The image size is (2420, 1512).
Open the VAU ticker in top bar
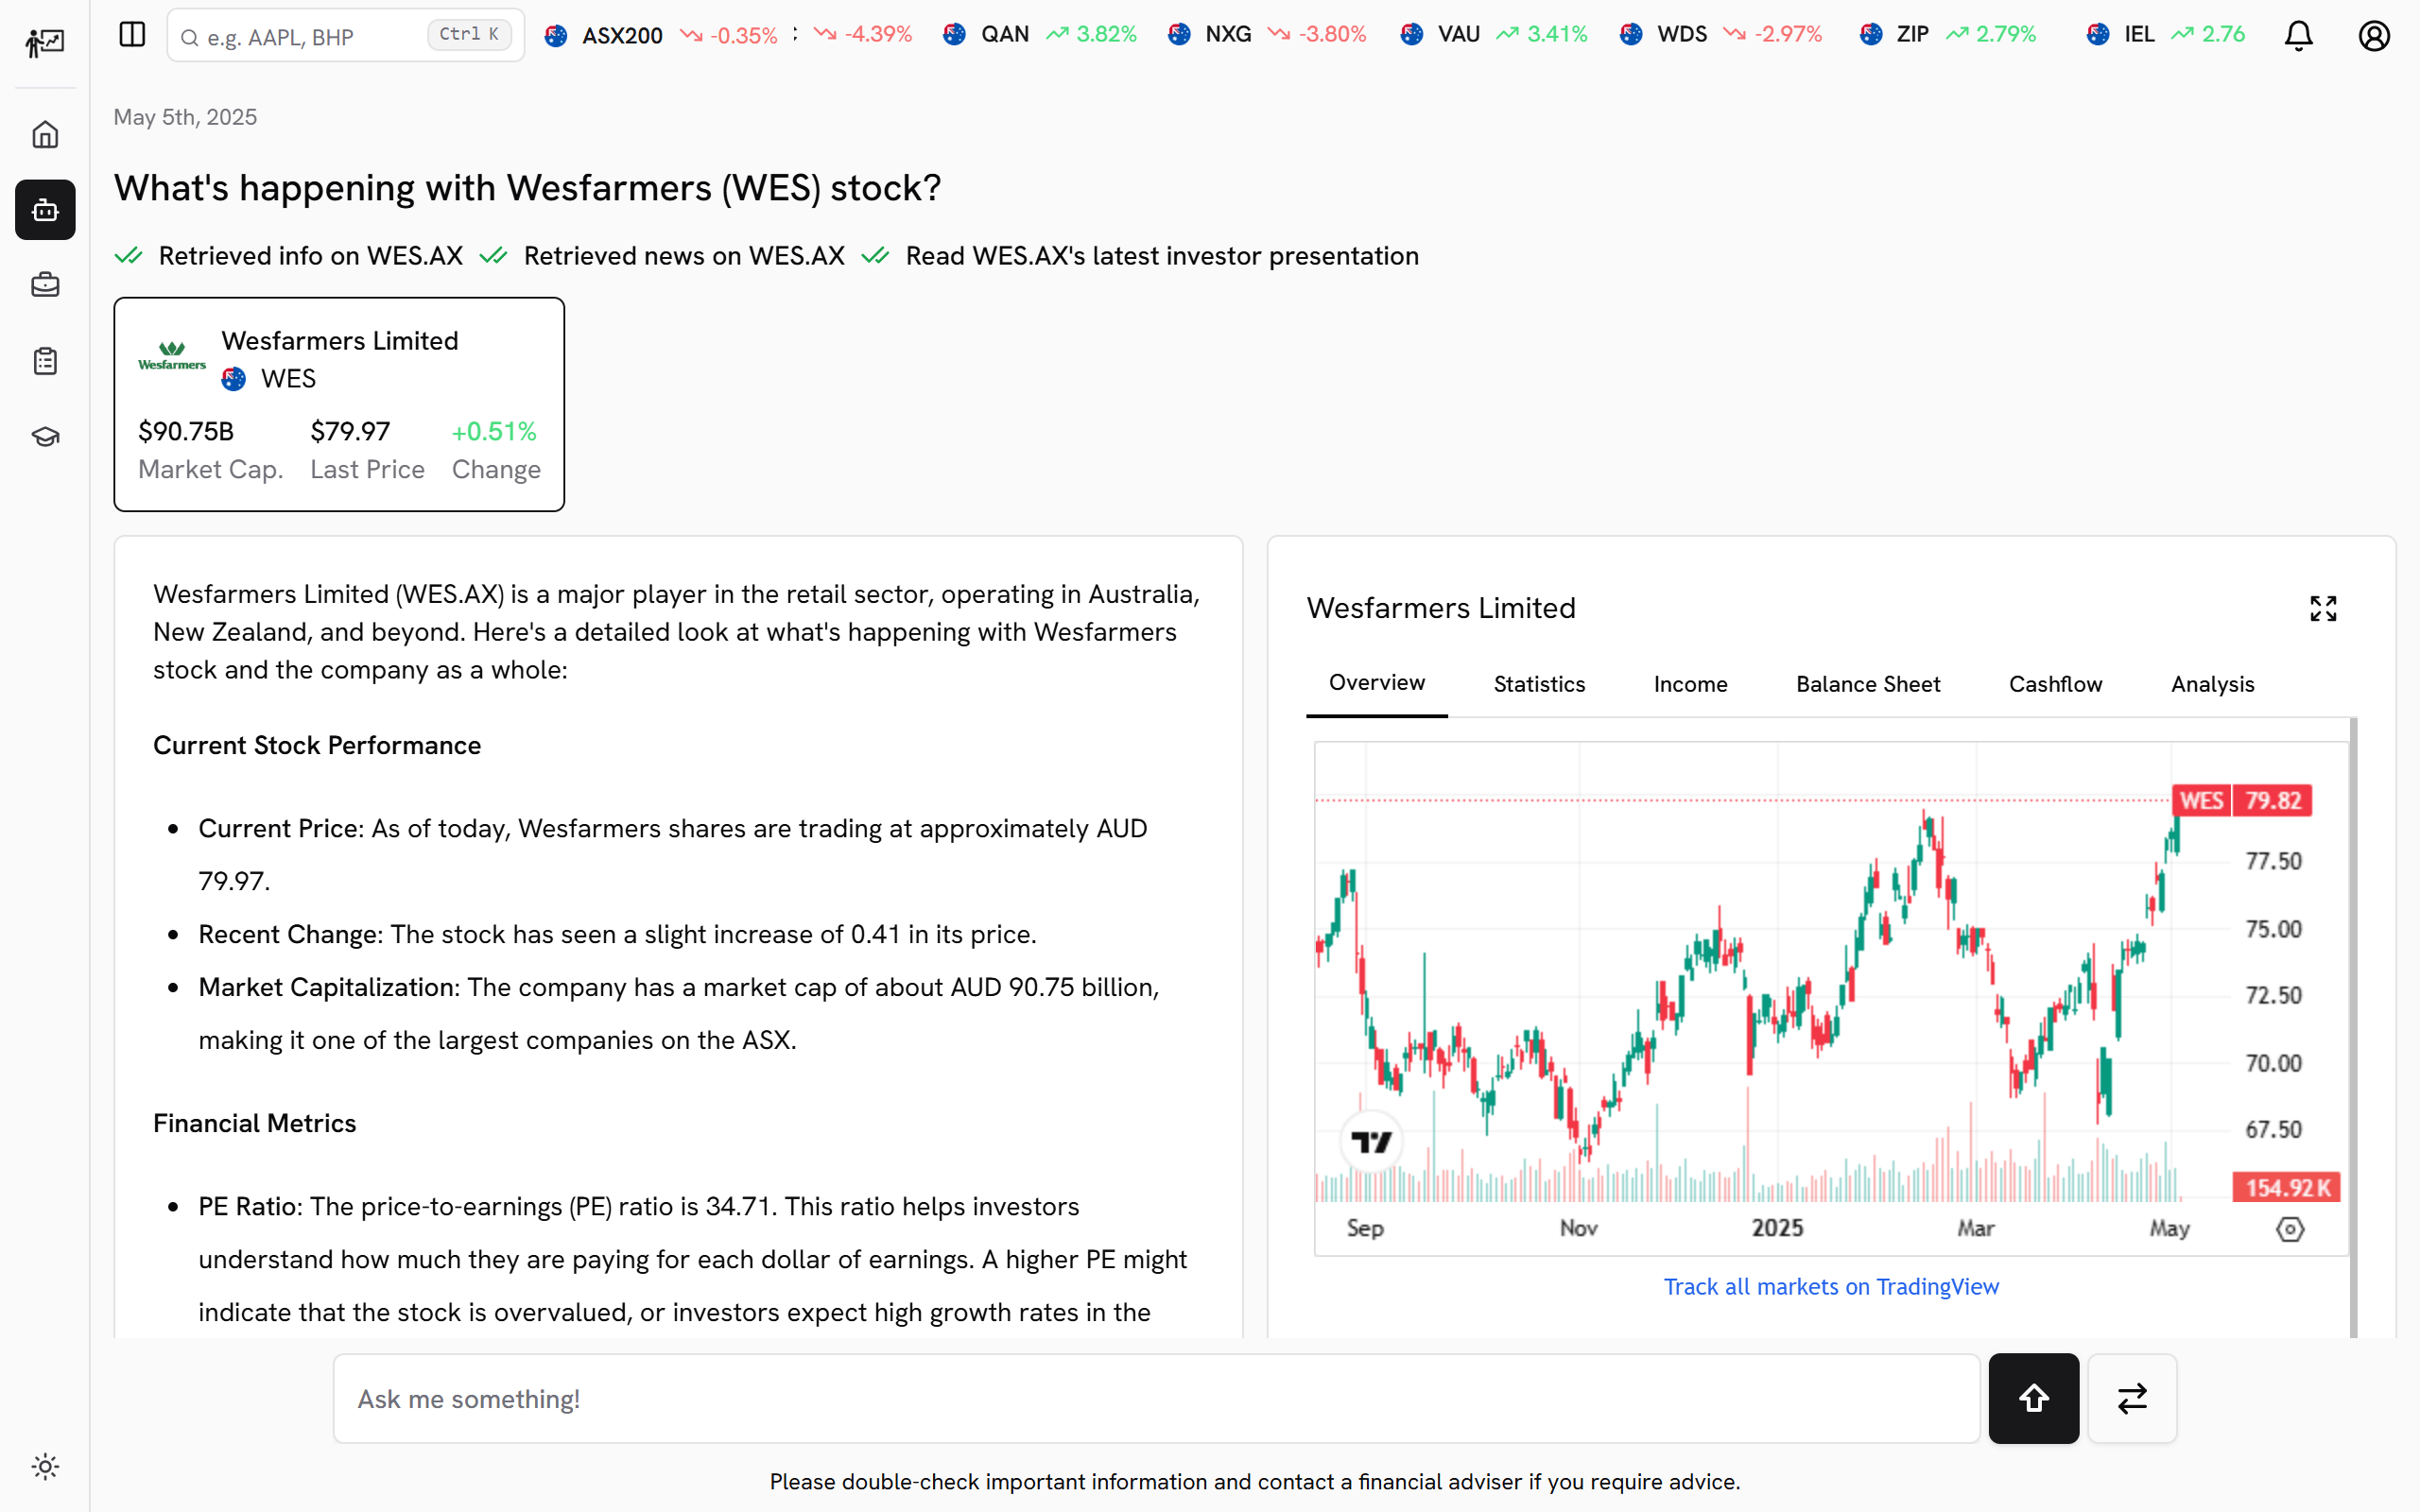[1494, 35]
